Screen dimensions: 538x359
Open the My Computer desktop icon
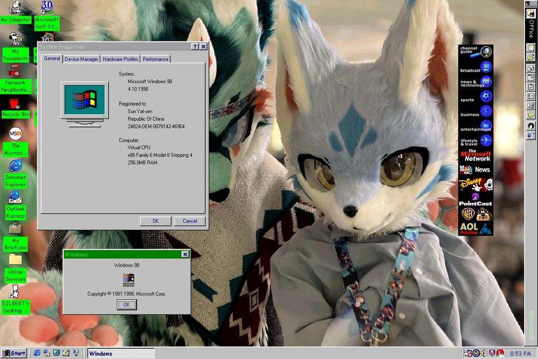(x=16, y=12)
